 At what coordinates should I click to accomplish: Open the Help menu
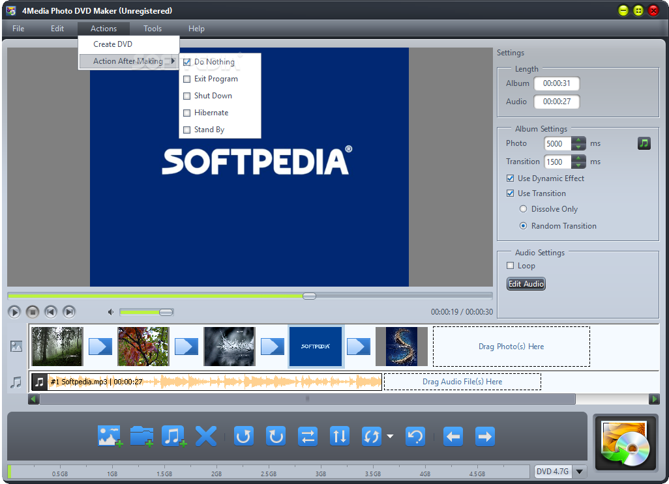point(197,29)
